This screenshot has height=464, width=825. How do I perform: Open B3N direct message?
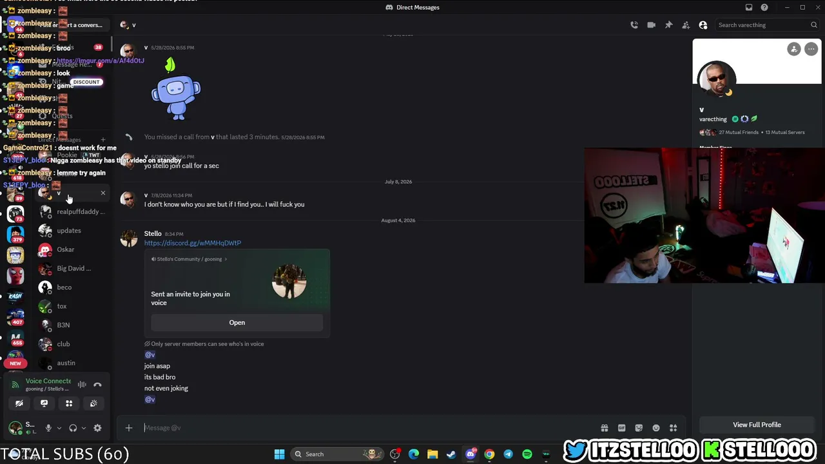[x=72, y=325]
